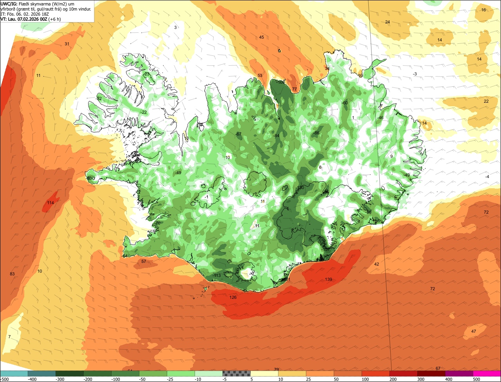501x382 pixels.
Task: Click the map value -60 in the northeast
Action: (344, 103)
